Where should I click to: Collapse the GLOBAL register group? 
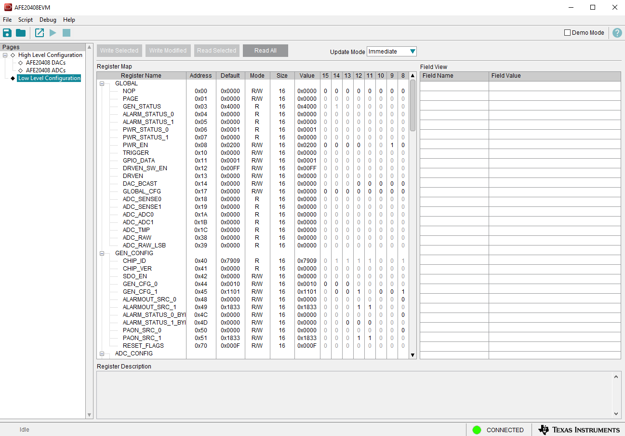[102, 83]
